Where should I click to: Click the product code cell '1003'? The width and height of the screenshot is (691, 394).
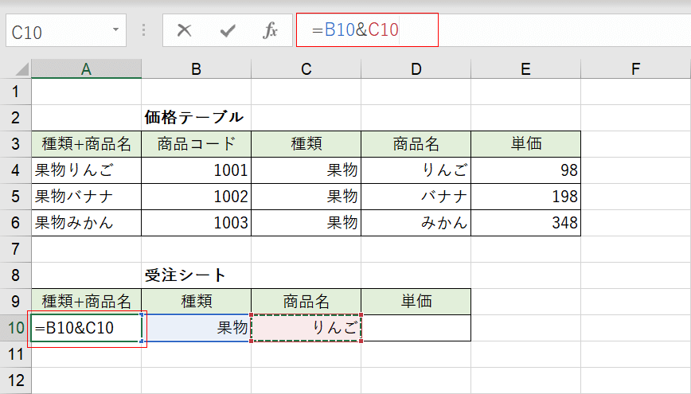click(196, 223)
